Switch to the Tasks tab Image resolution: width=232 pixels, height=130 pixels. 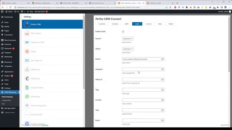pyautogui.click(x=160, y=24)
